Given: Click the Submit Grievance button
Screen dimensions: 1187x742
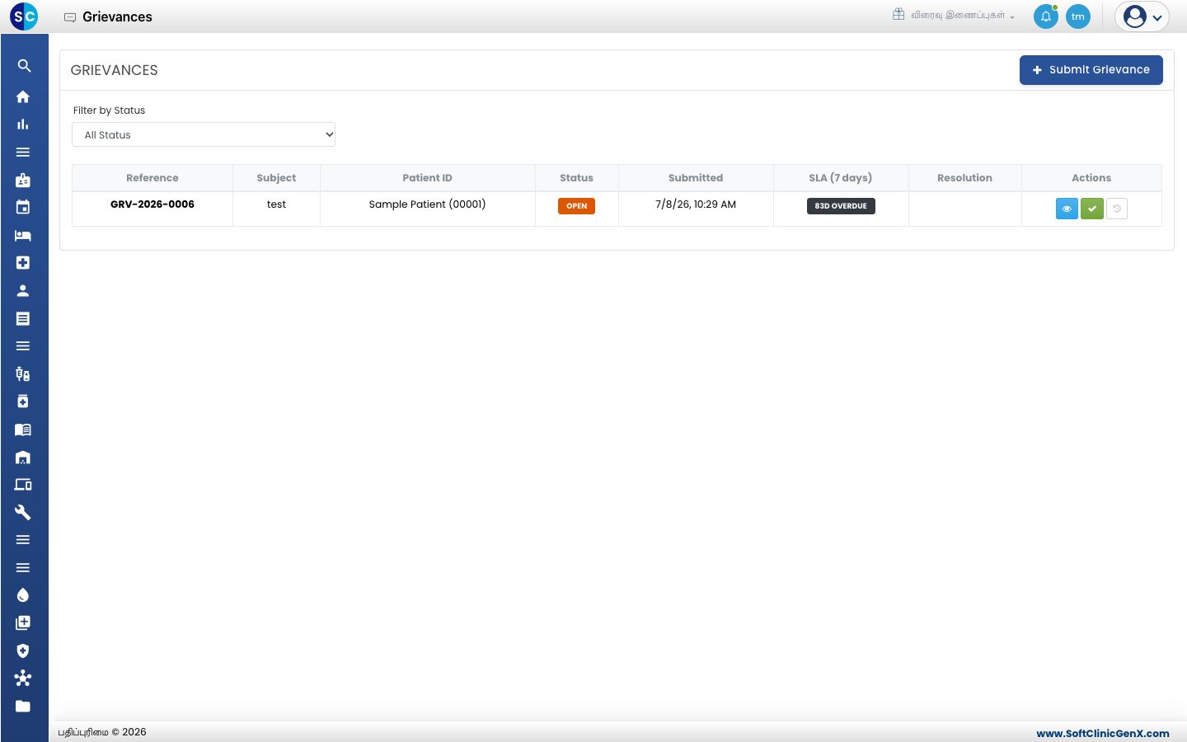Looking at the screenshot, I should [1091, 70].
